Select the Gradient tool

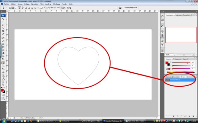coord(3,53)
